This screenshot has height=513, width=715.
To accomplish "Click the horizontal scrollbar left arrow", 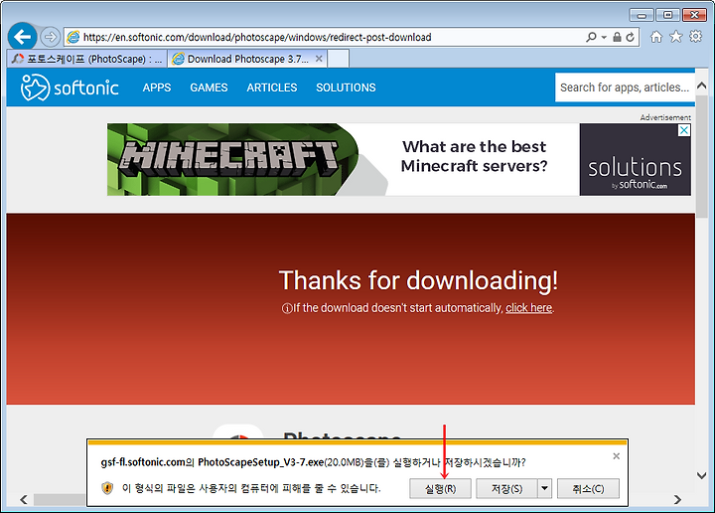I will [24, 500].
